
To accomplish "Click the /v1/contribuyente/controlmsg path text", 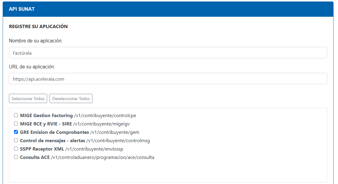I will click(x=118, y=140).
